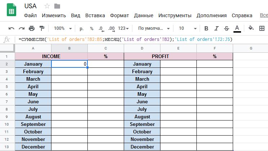This screenshot has height=151, width=268.
Task: Click the September cell in column A
Action: pyautogui.click(x=33, y=124)
